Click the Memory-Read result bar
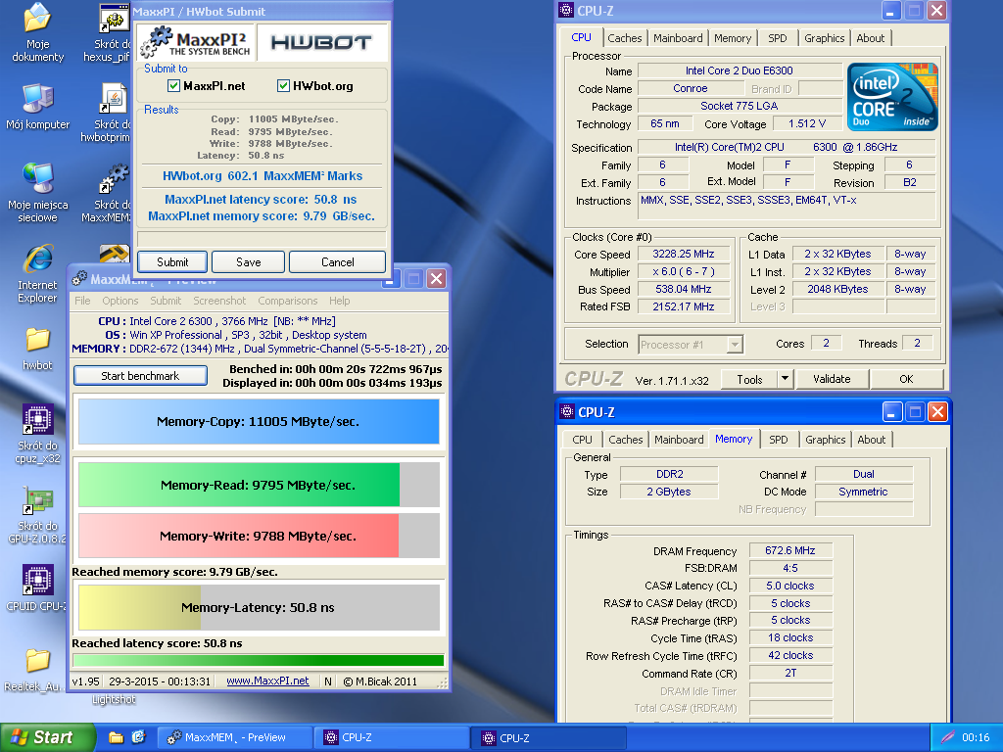 259,485
